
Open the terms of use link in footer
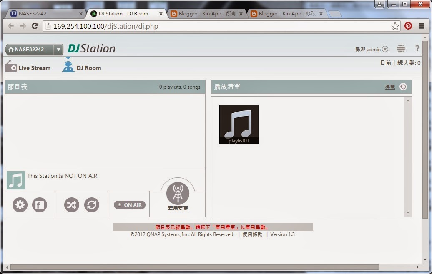pyautogui.click(x=252, y=234)
